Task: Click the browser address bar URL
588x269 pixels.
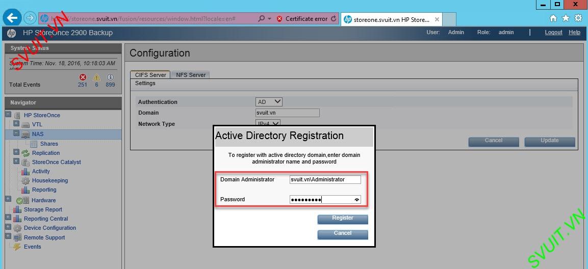Action: [142, 19]
